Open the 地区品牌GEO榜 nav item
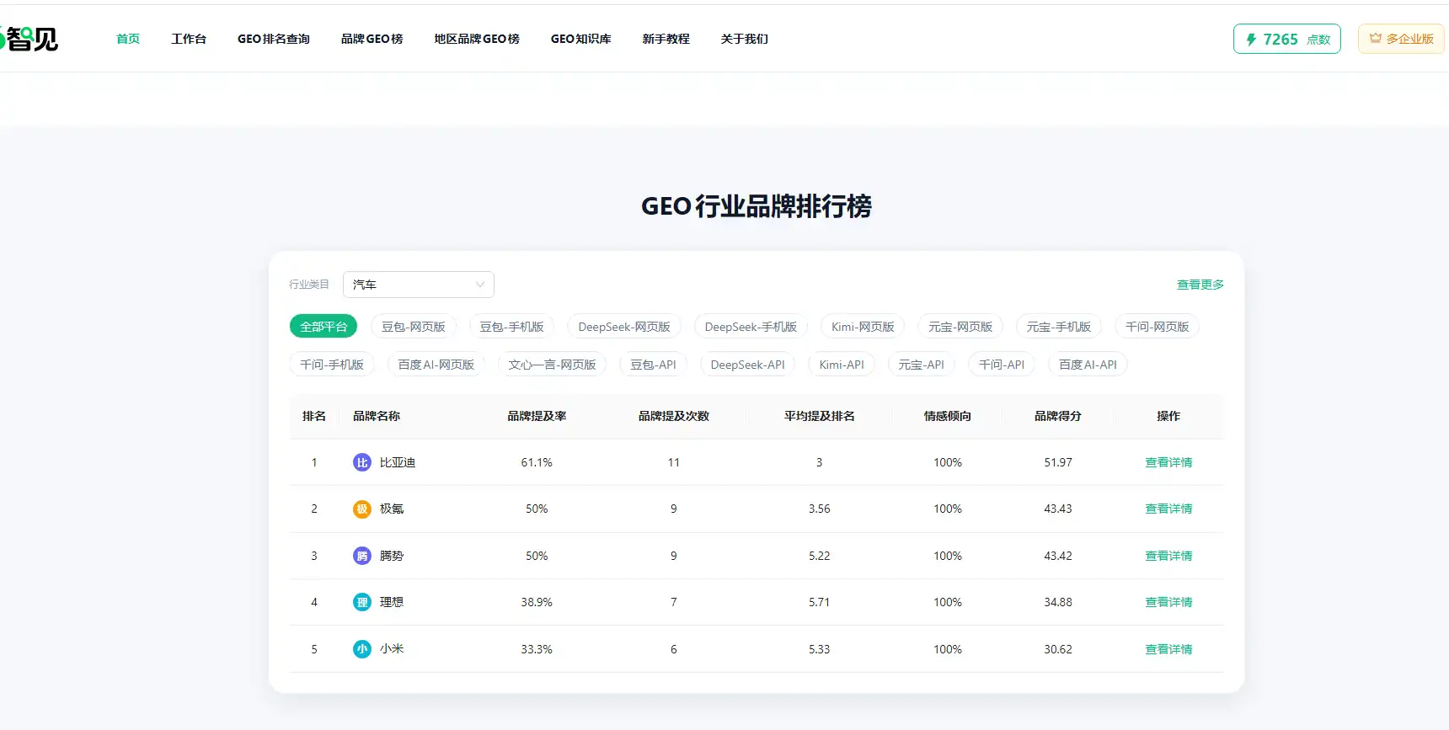This screenshot has width=1449, height=730. tap(477, 39)
